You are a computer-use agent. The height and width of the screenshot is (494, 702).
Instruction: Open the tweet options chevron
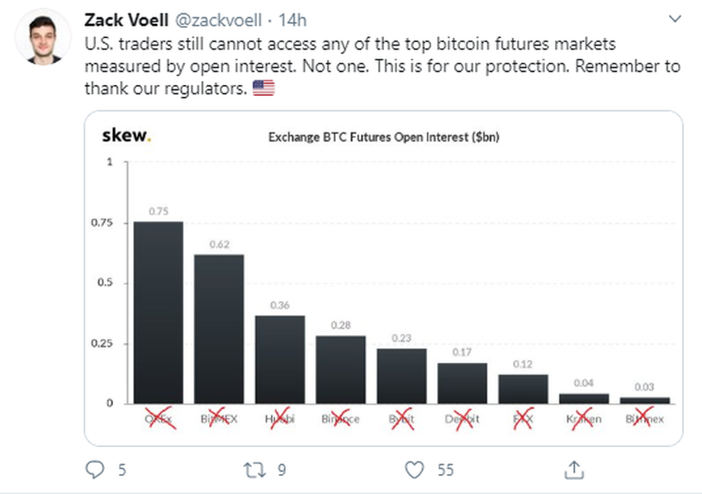click(674, 20)
